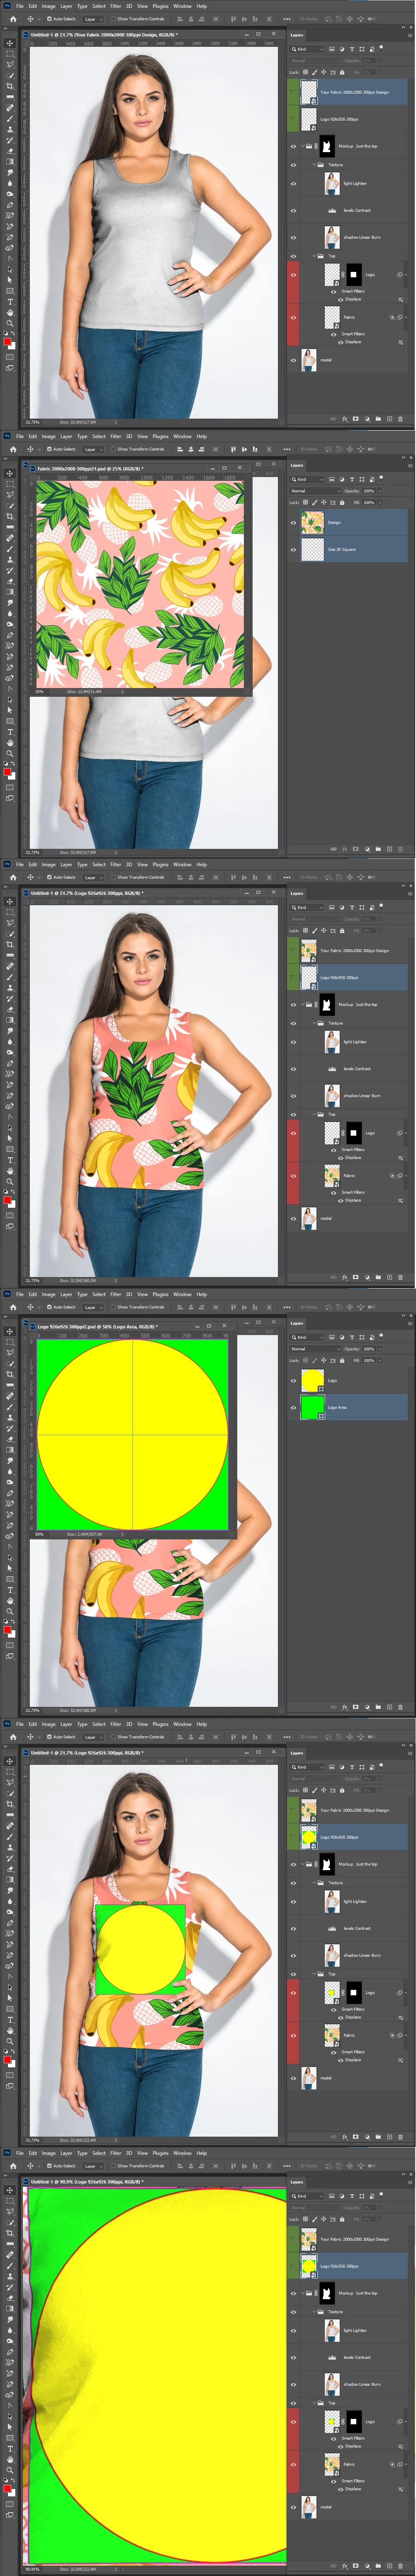This screenshot has height=2576, width=416.
Task: Select the Eraser tool beside the Fabric 2000x2000 window
Action: [x=10, y=581]
